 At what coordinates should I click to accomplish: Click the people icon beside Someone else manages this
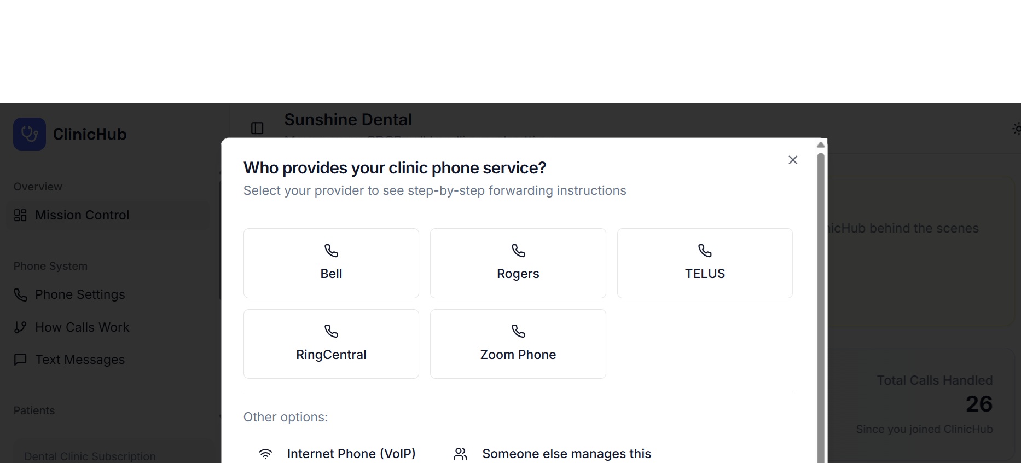click(x=460, y=453)
